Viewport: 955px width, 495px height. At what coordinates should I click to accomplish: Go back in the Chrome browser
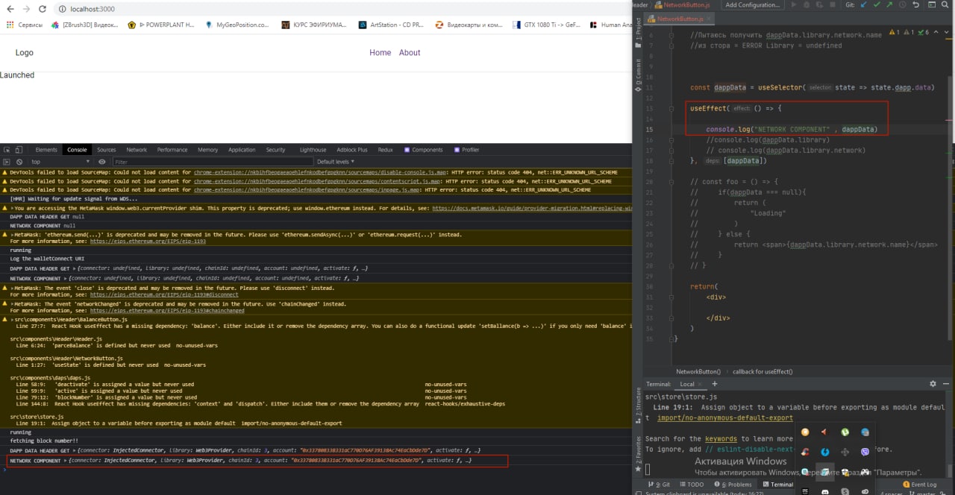click(9, 9)
